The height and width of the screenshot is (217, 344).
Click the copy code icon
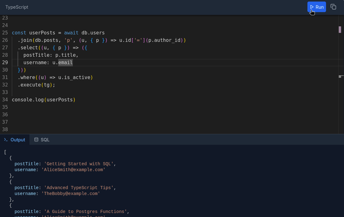(333, 7)
